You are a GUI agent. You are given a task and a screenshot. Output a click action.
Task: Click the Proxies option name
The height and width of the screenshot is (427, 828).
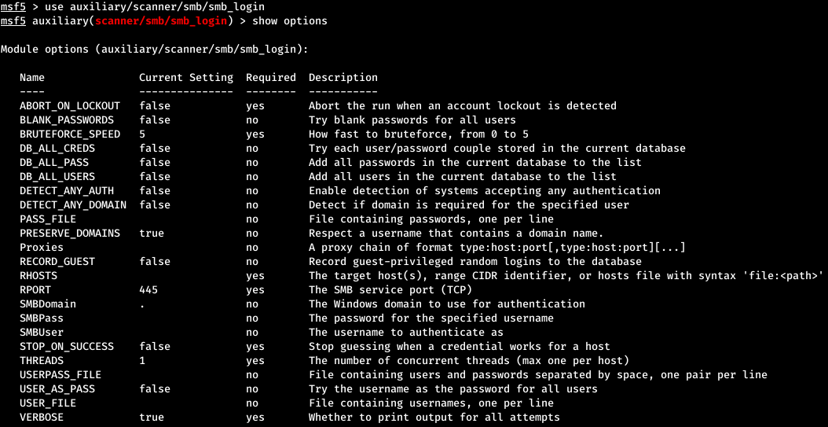coord(42,248)
